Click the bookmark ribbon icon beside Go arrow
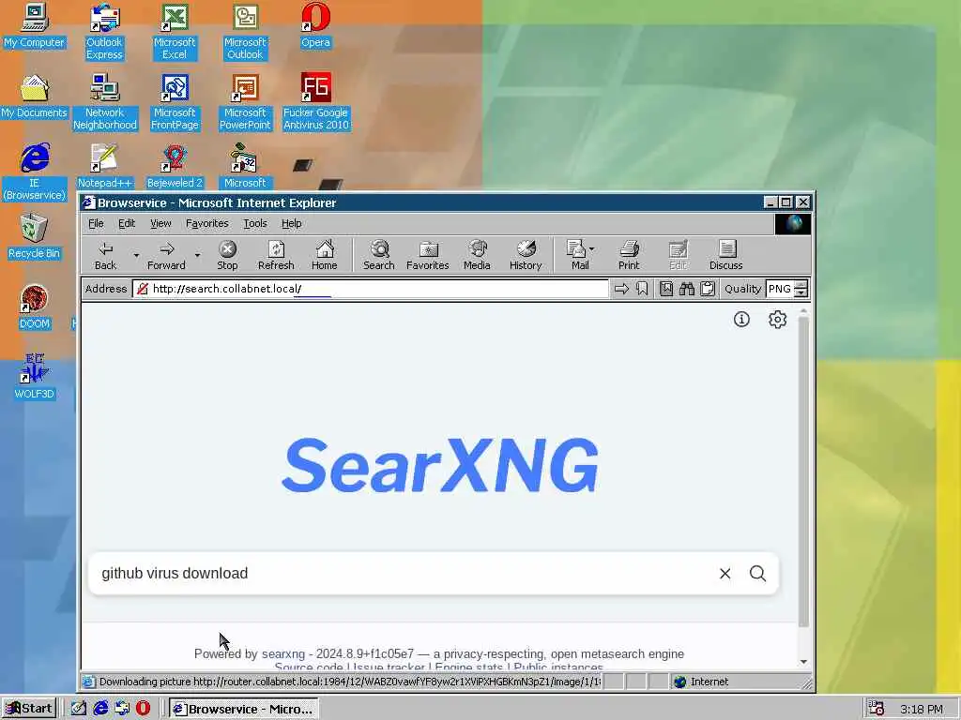The width and height of the screenshot is (961, 720). (642, 289)
